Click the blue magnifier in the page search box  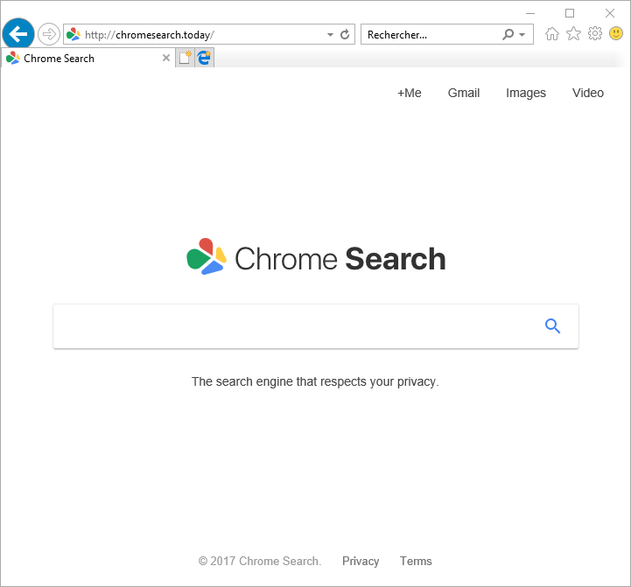point(552,326)
